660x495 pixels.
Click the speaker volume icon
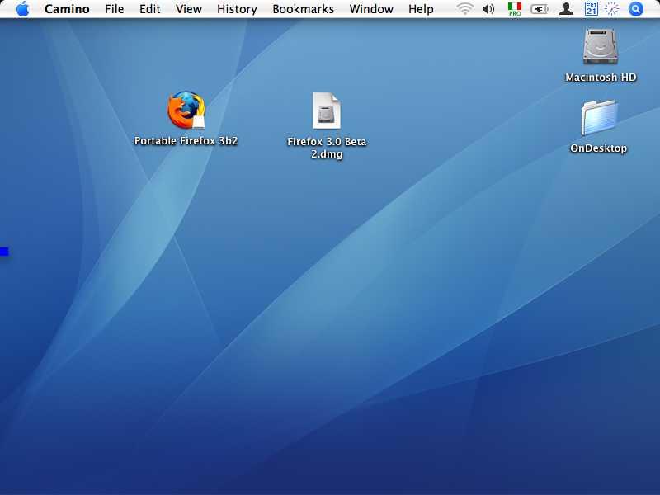click(488, 9)
